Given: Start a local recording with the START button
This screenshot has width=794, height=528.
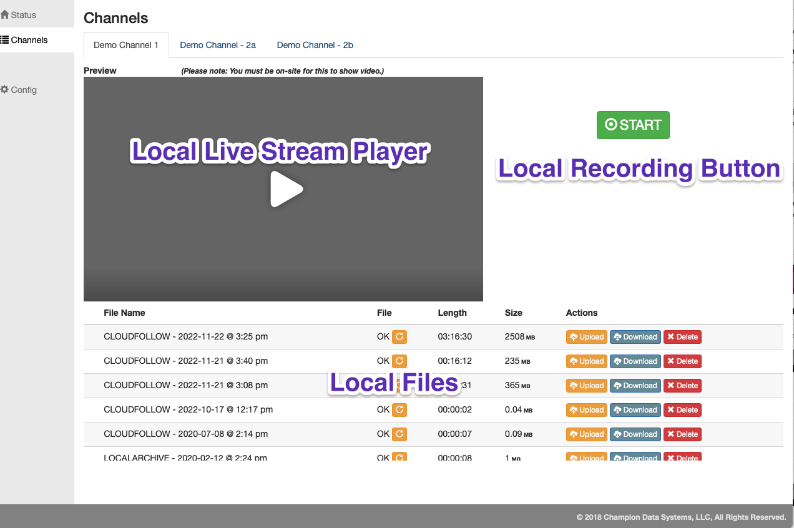Looking at the screenshot, I should tap(633, 125).
